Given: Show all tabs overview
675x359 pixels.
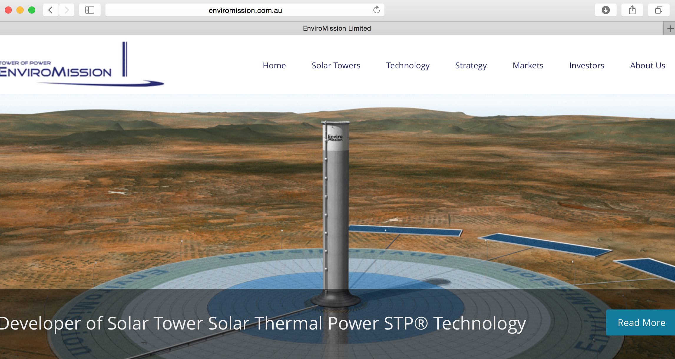Looking at the screenshot, I should 659,10.
